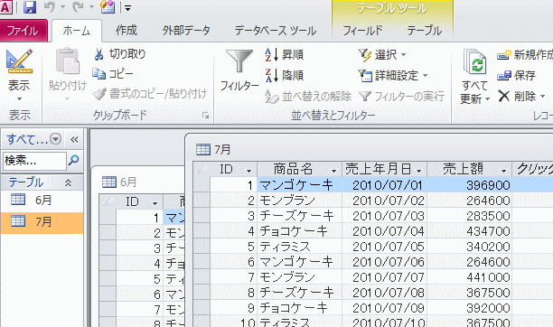Image resolution: width=553 pixels, height=327 pixels.
Task: Click the 貼り付け paste clipboard icon
Action: click(68, 61)
